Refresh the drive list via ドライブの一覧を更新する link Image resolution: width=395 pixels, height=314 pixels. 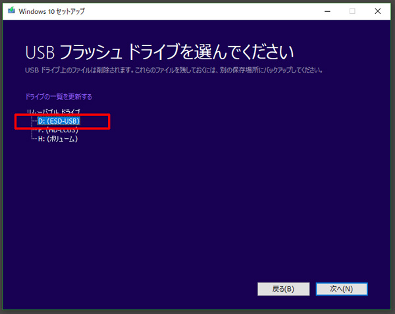pos(59,97)
